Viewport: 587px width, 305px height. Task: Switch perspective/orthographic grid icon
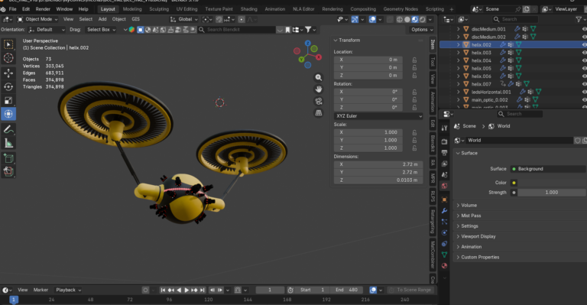(x=319, y=112)
